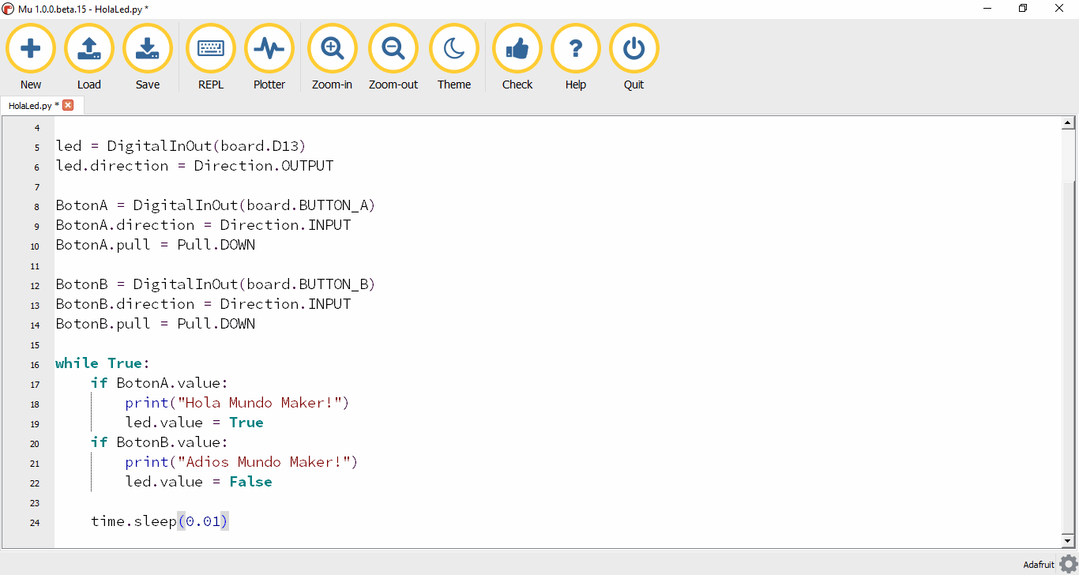1079x575 pixels.
Task: Save the current file
Action: pyautogui.click(x=148, y=49)
